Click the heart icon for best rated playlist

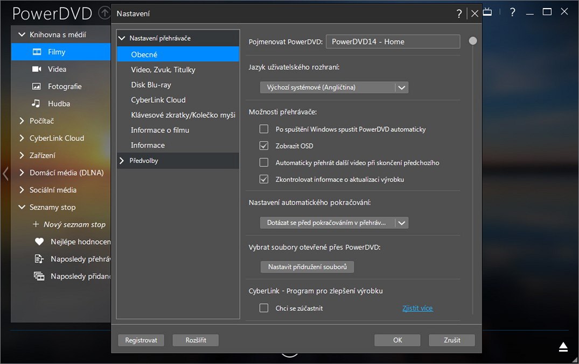coord(39,242)
